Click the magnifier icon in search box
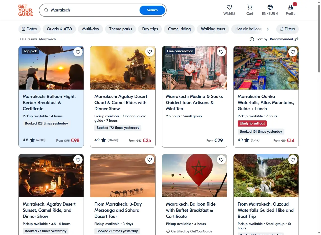 [x=47, y=10]
